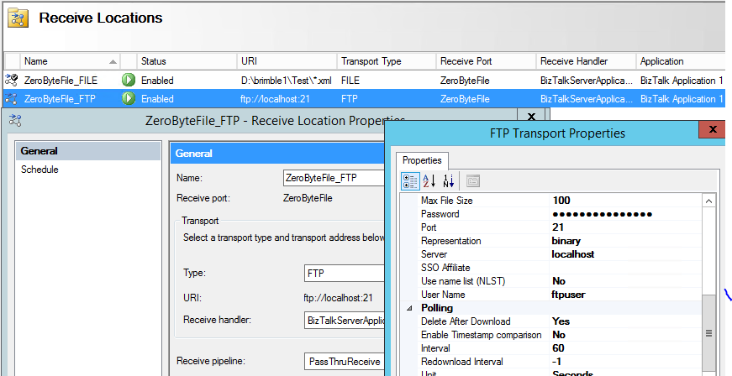
Task: Click the Receive Locations header icon
Action: click(x=18, y=18)
